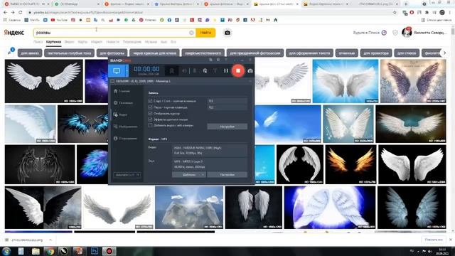The width and height of the screenshot is (455, 256).
Task: Collapse the monitor selection bar in Bandicam
Action: point(250,81)
